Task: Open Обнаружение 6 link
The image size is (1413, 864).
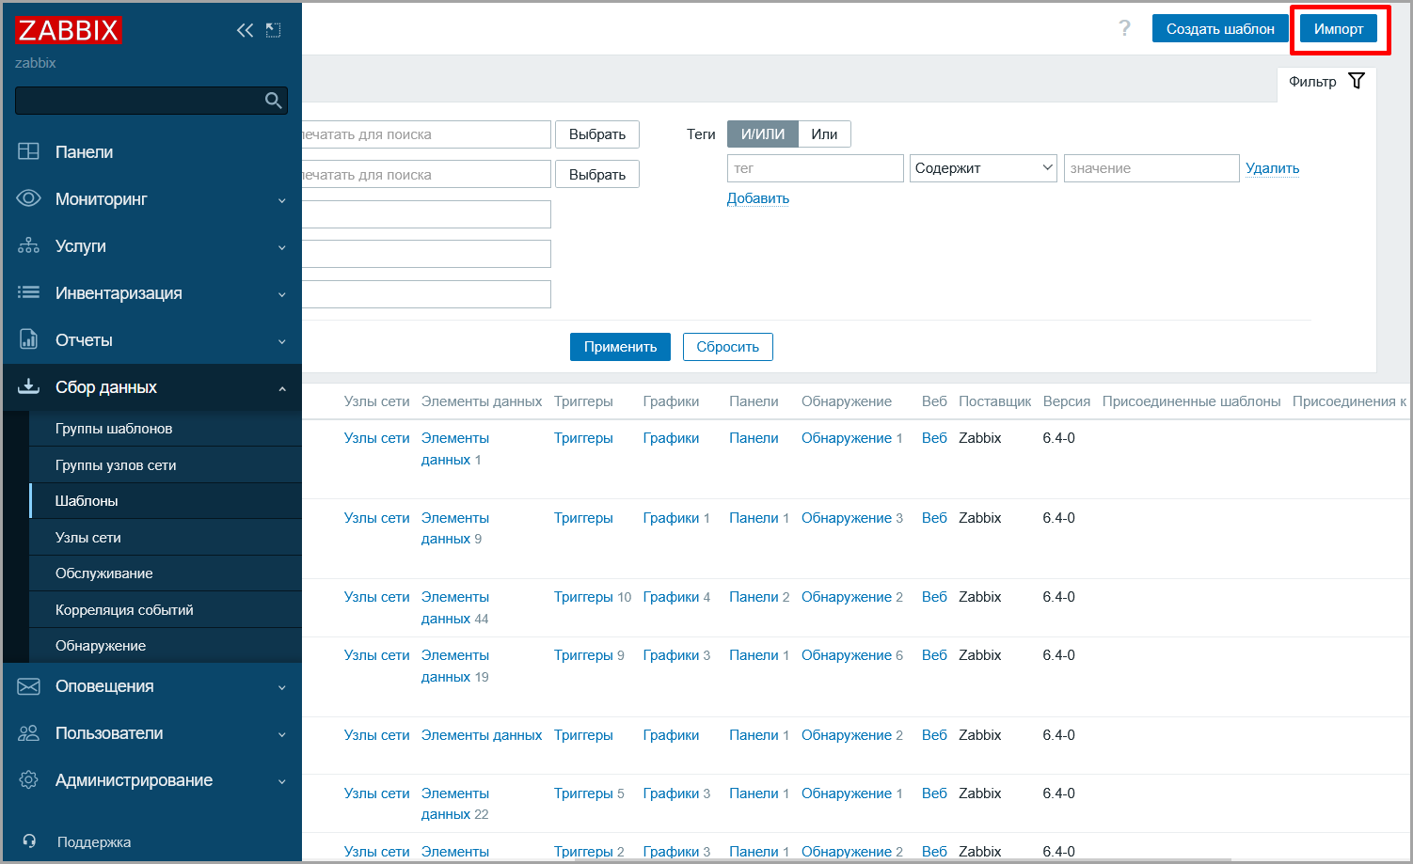Action: click(851, 655)
